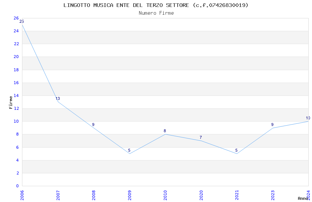The height and width of the screenshot is (202, 312).
Task: Click the x-axis year 2023
Action: [x=273, y=195]
